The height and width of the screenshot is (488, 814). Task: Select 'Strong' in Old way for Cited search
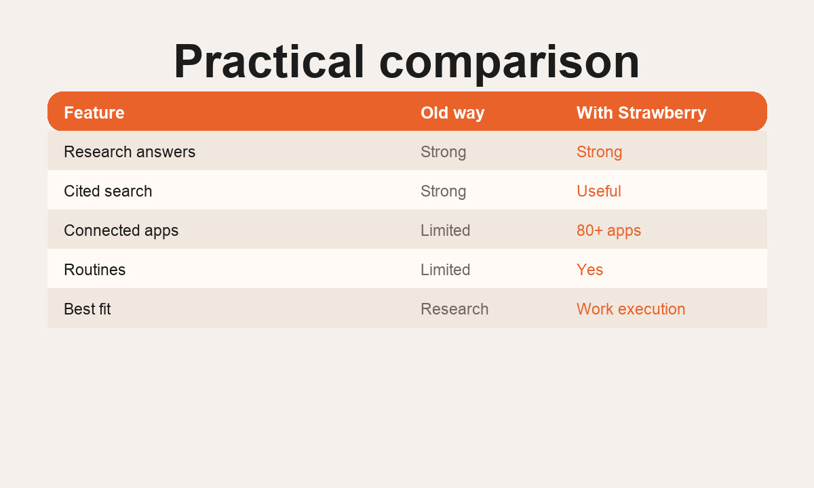click(x=444, y=191)
